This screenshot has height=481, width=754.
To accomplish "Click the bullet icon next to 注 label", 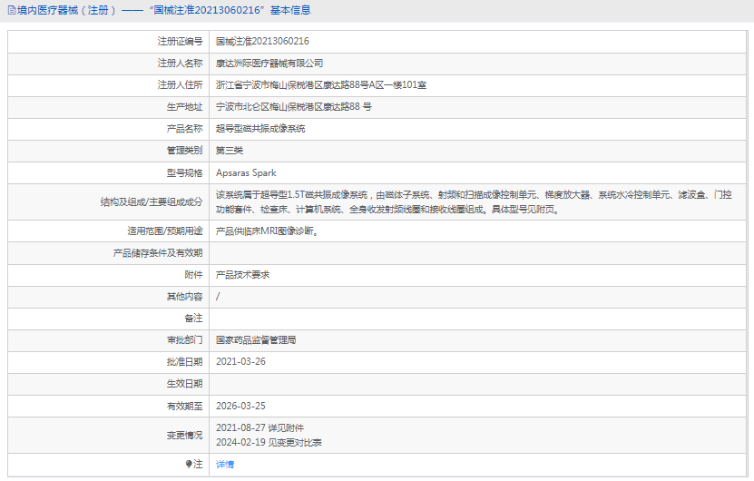I will pyautogui.click(x=189, y=464).
